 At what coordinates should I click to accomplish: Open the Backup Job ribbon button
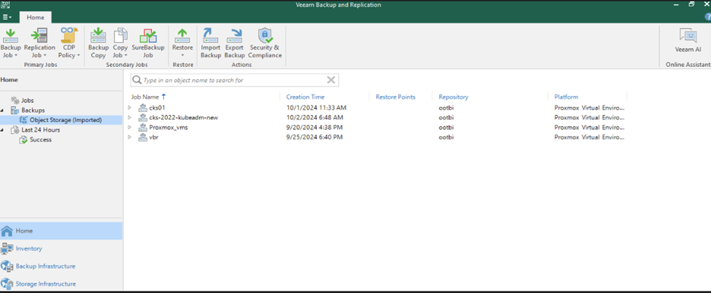click(x=10, y=43)
